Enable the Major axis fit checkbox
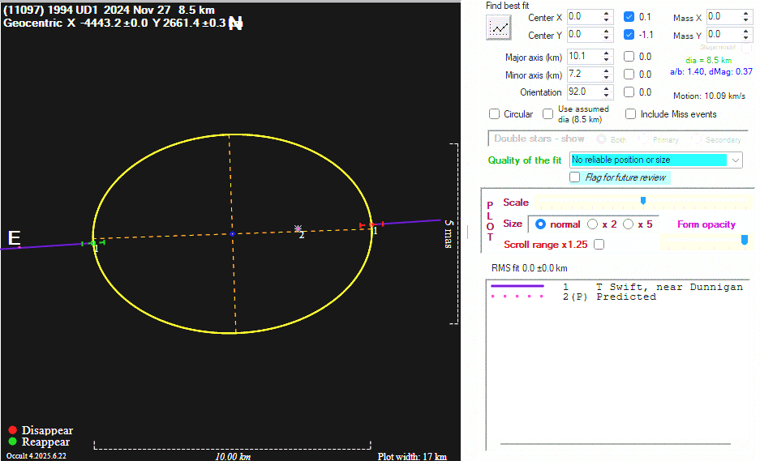The height and width of the screenshot is (461, 760). click(x=629, y=57)
